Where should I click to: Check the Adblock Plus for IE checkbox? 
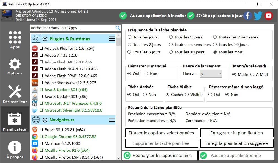pos(41,48)
